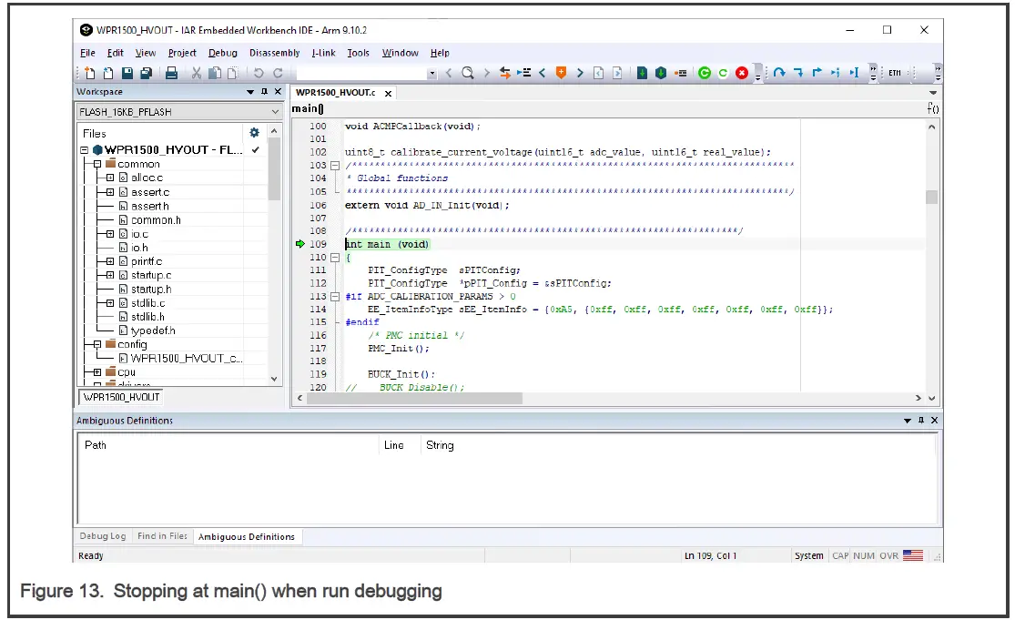Screen dimensions: 1015x620
Task: Click the Undo arrow icon
Action: point(259,73)
